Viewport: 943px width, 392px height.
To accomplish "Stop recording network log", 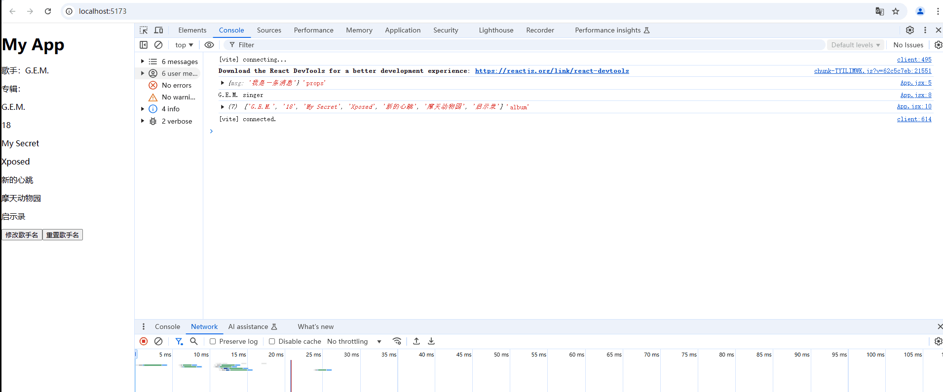I will point(144,341).
